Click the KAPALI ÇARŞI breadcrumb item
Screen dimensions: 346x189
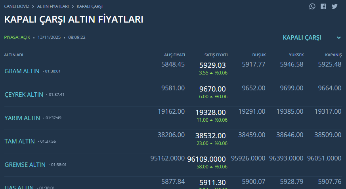coord(90,7)
